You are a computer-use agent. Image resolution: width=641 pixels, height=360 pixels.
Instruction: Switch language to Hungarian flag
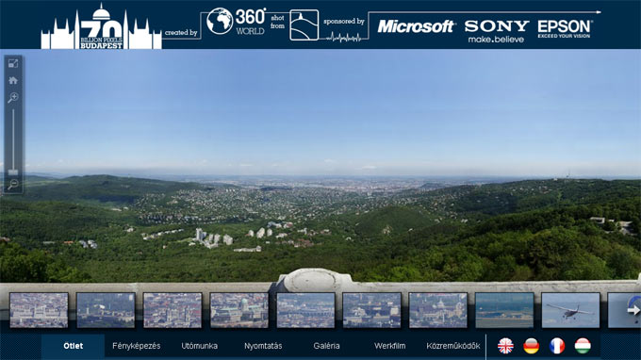(583, 346)
